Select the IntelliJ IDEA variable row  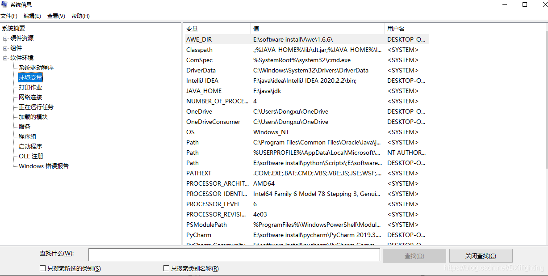click(307, 81)
